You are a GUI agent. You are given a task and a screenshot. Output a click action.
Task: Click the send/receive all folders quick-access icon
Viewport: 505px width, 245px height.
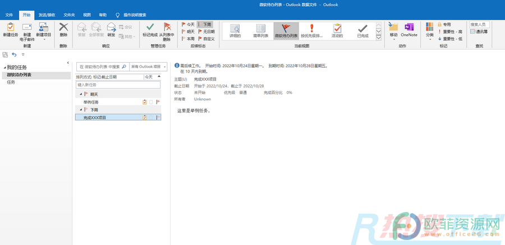click(5, 55)
